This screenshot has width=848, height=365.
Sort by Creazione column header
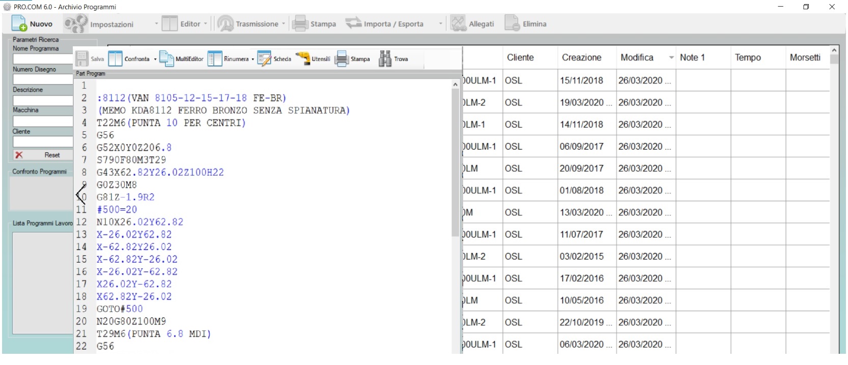click(582, 58)
